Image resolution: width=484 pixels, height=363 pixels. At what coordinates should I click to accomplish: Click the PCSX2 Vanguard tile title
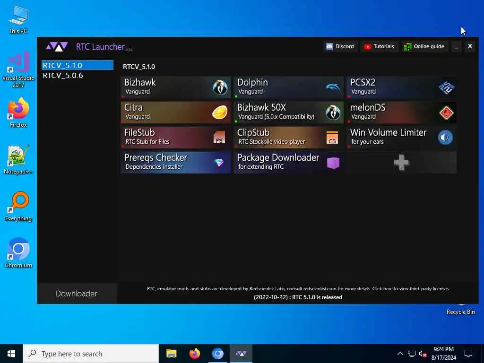[x=363, y=82]
